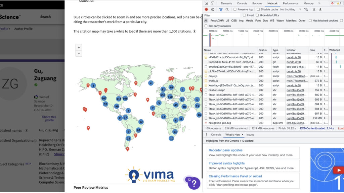
Task: Open the network request filter icon
Action: coord(221,10)
